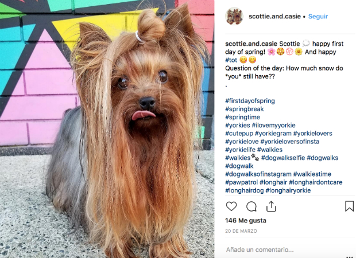Open the scottie.and.casie profile avatar
This screenshot has height=258, width=356.
[x=234, y=16]
